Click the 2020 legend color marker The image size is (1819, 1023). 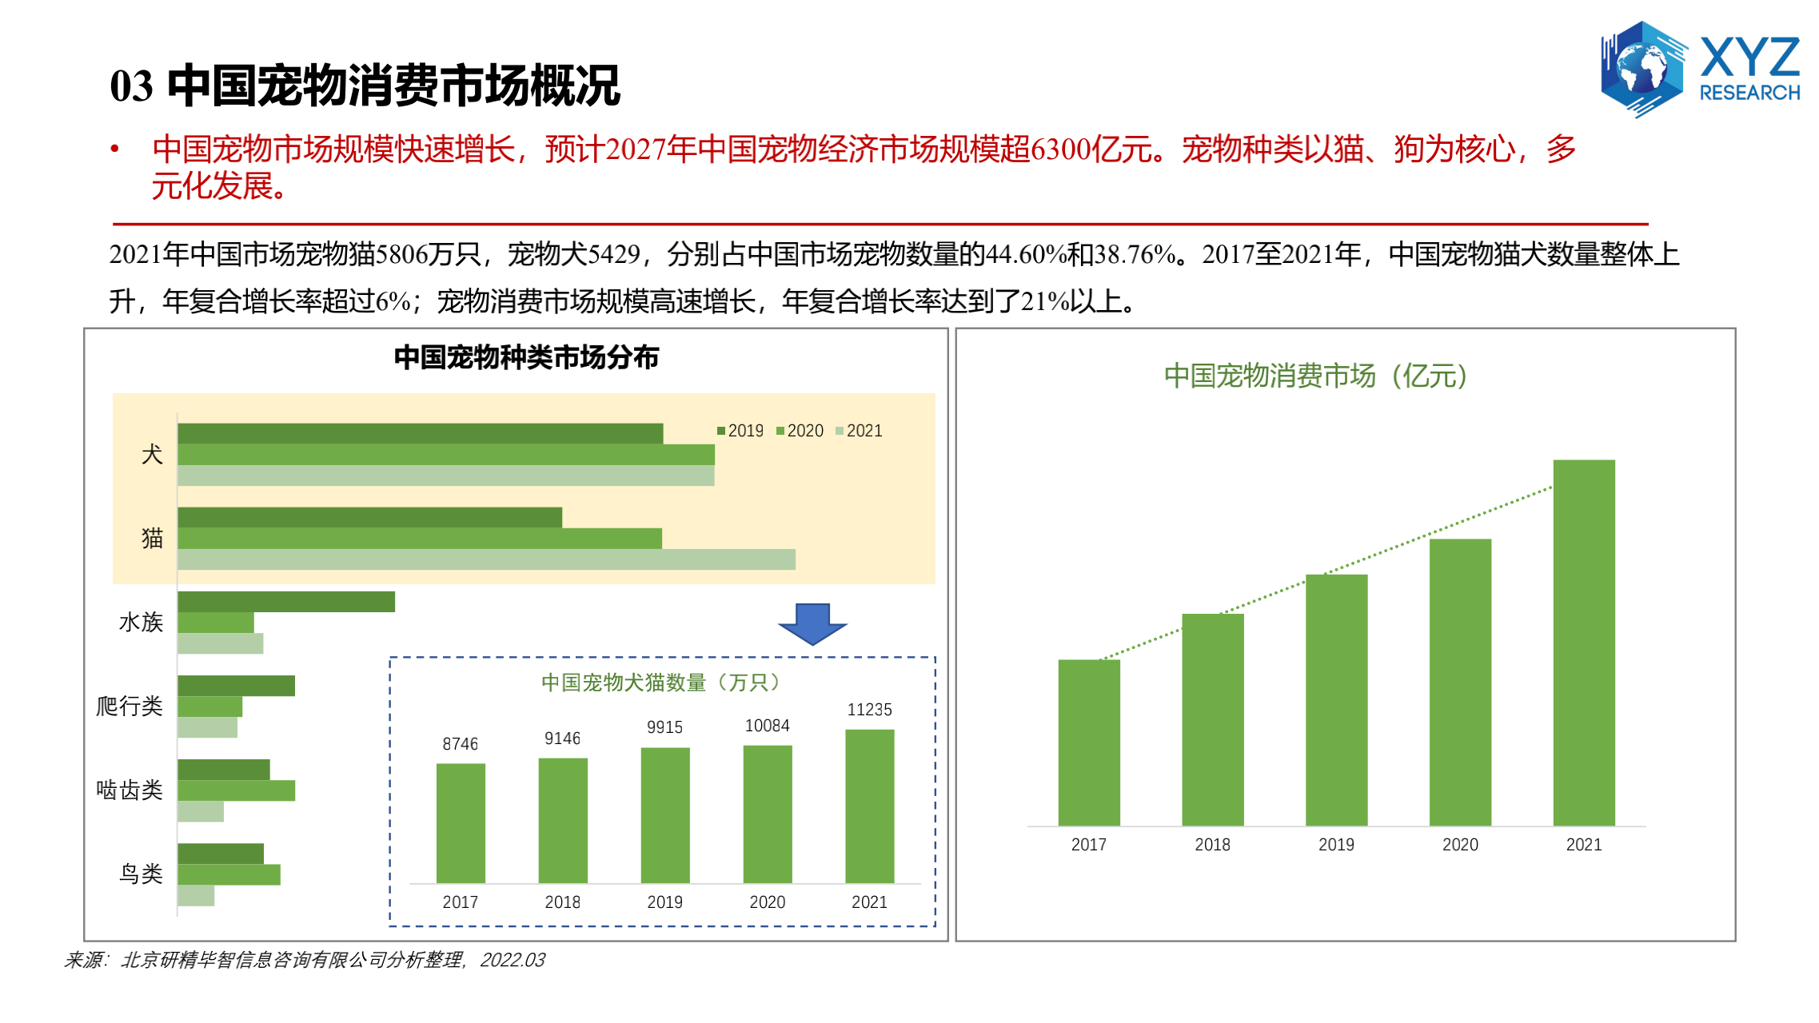click(780, 431)
